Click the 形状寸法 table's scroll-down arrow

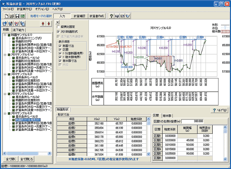coord(149,154)
